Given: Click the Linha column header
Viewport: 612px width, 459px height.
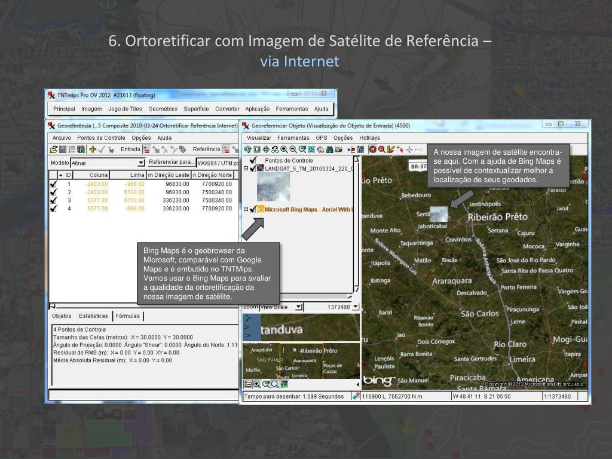Looking at the screenshot, I should pyautogui.click(x=128, y=175).
